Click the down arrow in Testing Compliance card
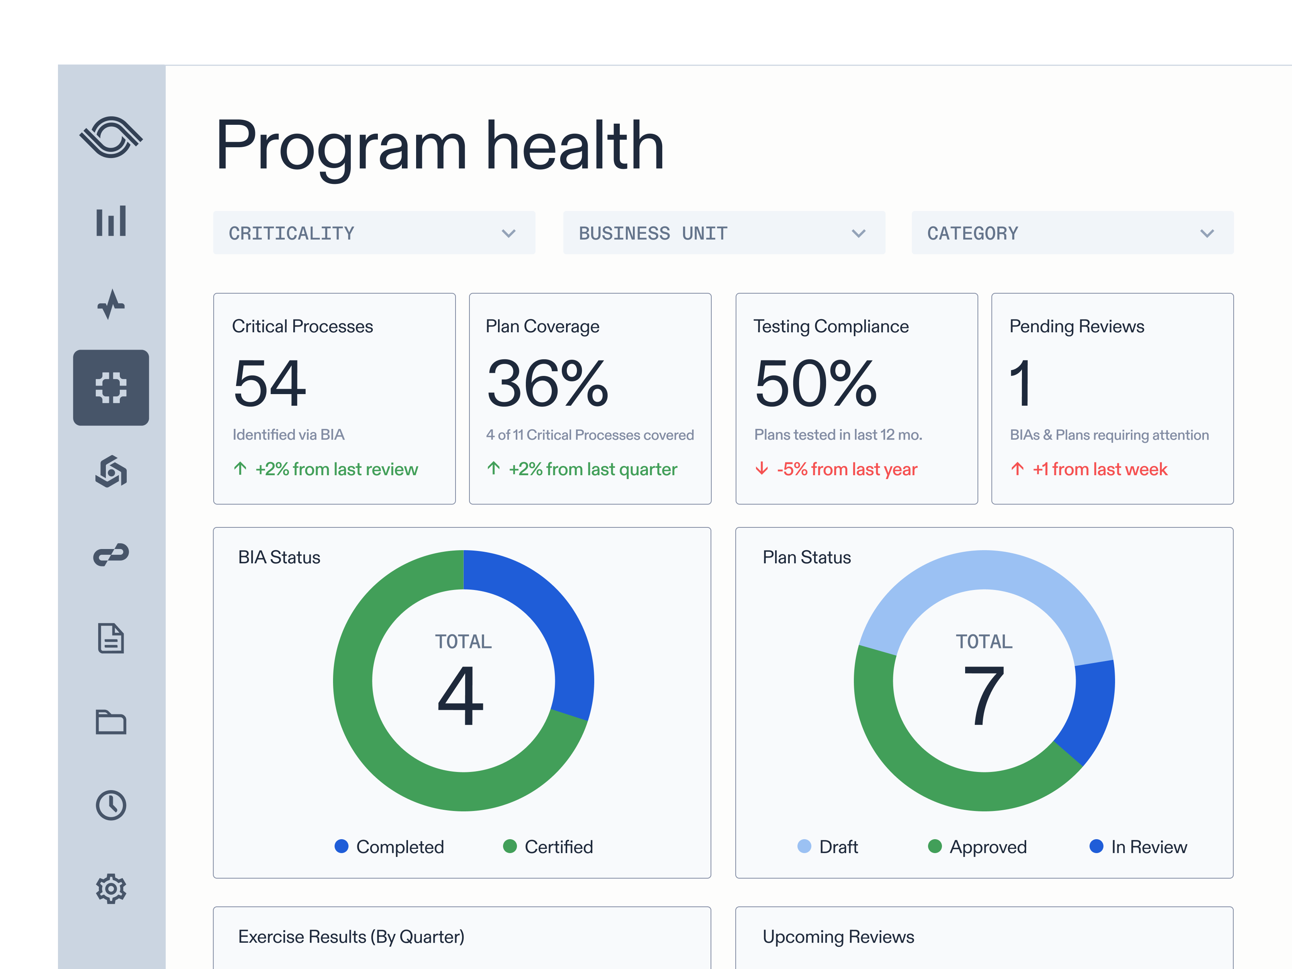1292x969 pixels. click(x=762, y=468)
